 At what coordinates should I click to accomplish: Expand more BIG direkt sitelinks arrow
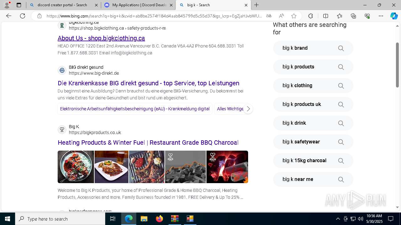(x=248, y=109)
